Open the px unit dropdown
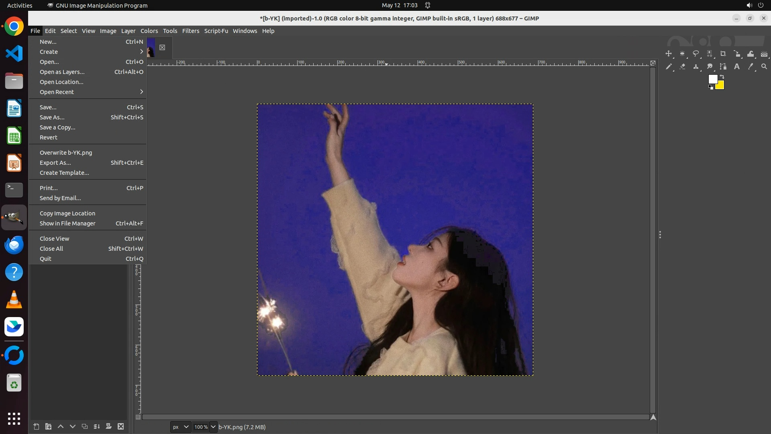Screen dimensions: 771x434 click(180, 427)
